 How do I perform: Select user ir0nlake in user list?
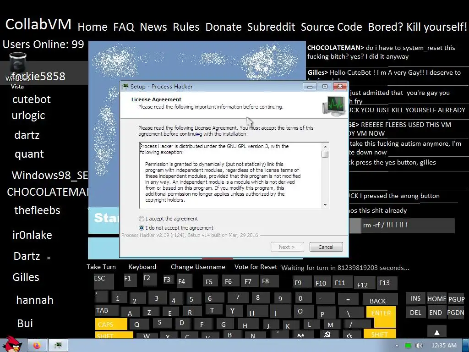[x=32, y=235]
